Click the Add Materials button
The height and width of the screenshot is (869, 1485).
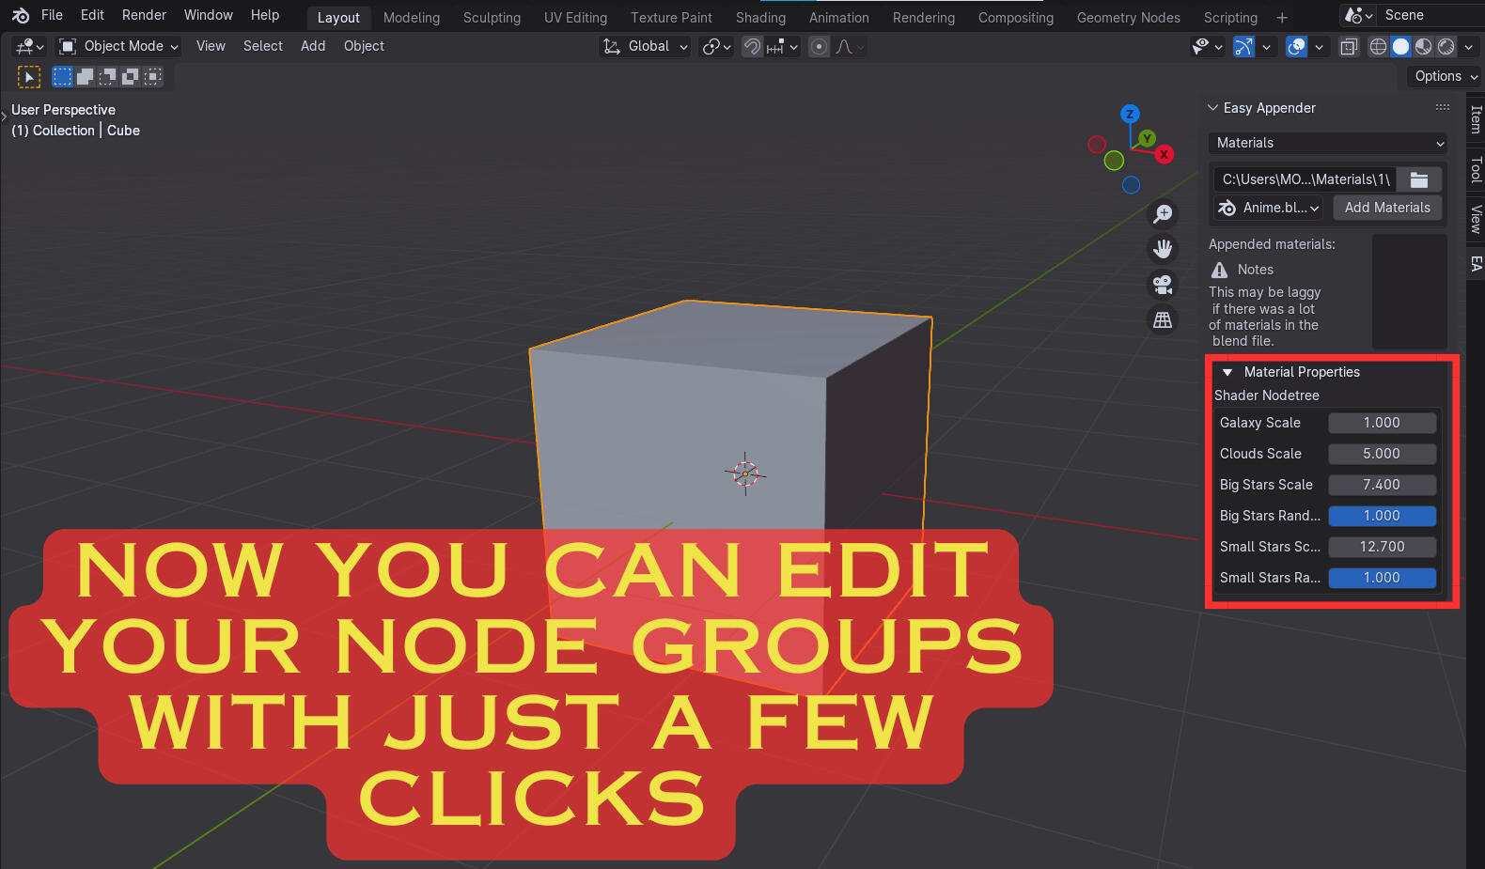click(1387, 208)
